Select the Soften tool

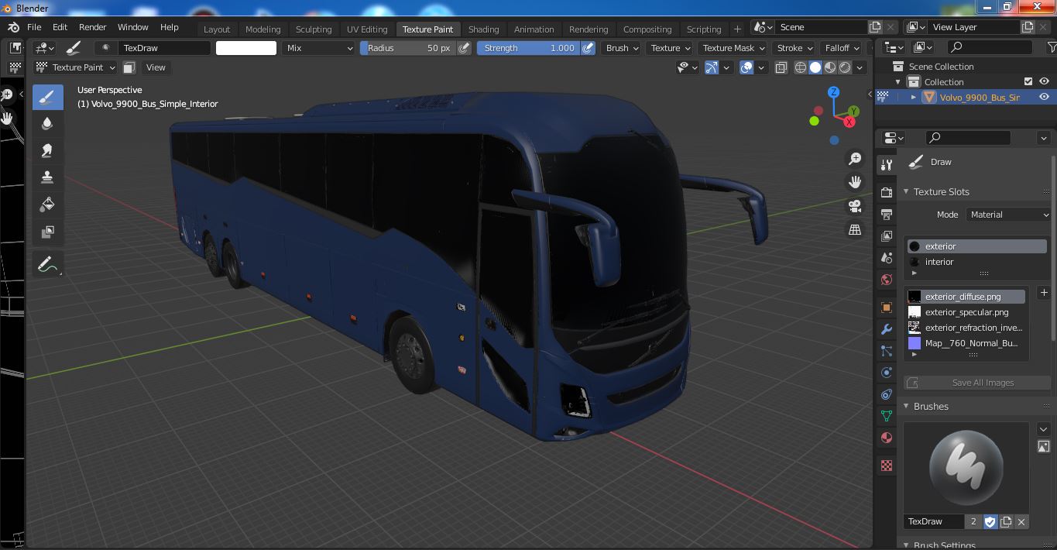click(47, 123)
